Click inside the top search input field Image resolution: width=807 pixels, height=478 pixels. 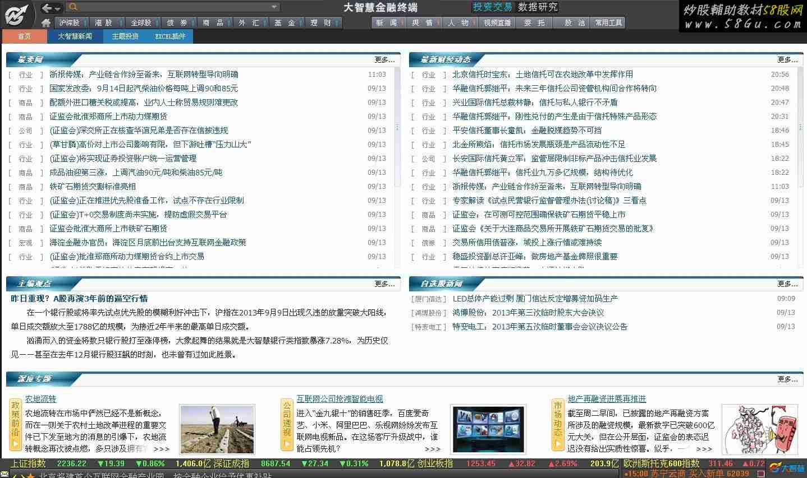click(173, 7)
